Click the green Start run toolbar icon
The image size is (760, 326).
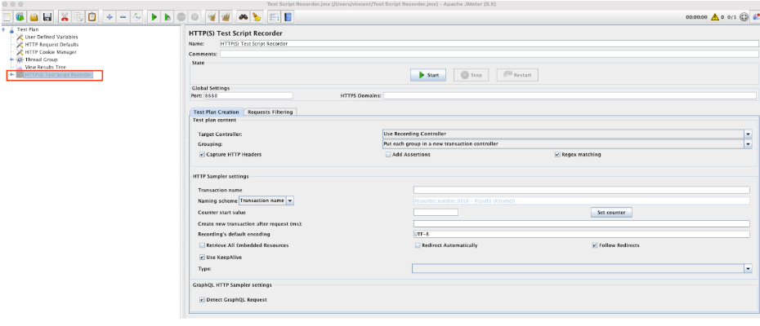[x=153, y=16]
